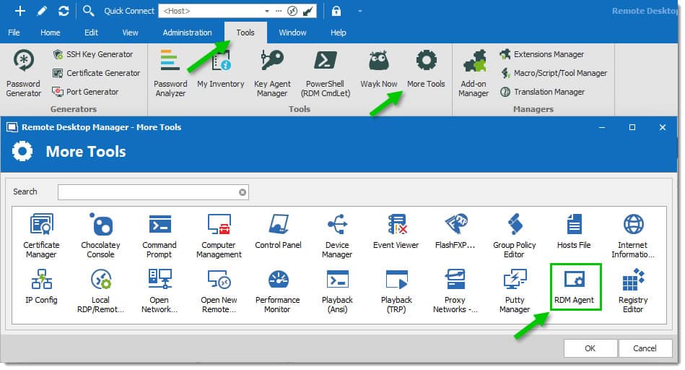Expand the dropdown arrow beside the lock icon
Image resolution: width=685 pixels, height=370 pixels.
[360, 11]
